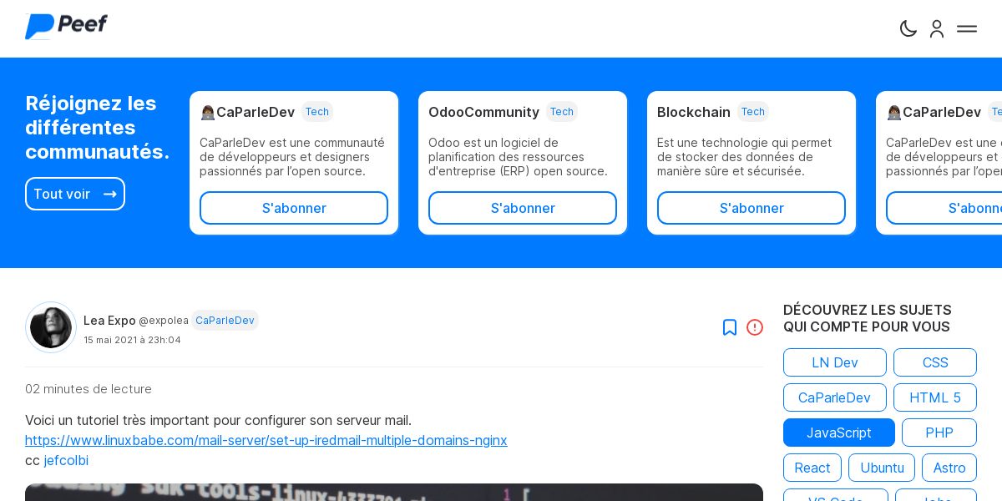Select the JavaScript topic
This screenshot has width=1002, height=501.
839,433
